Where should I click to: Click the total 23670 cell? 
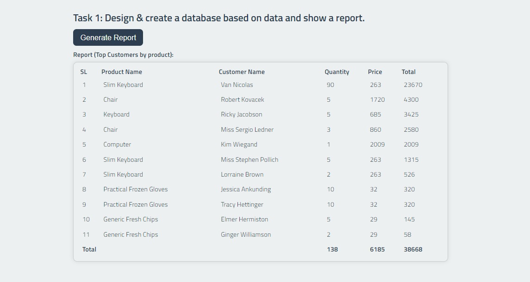(x=409, y=85)
